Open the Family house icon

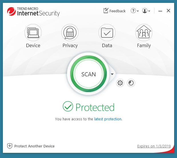(144, 32)
